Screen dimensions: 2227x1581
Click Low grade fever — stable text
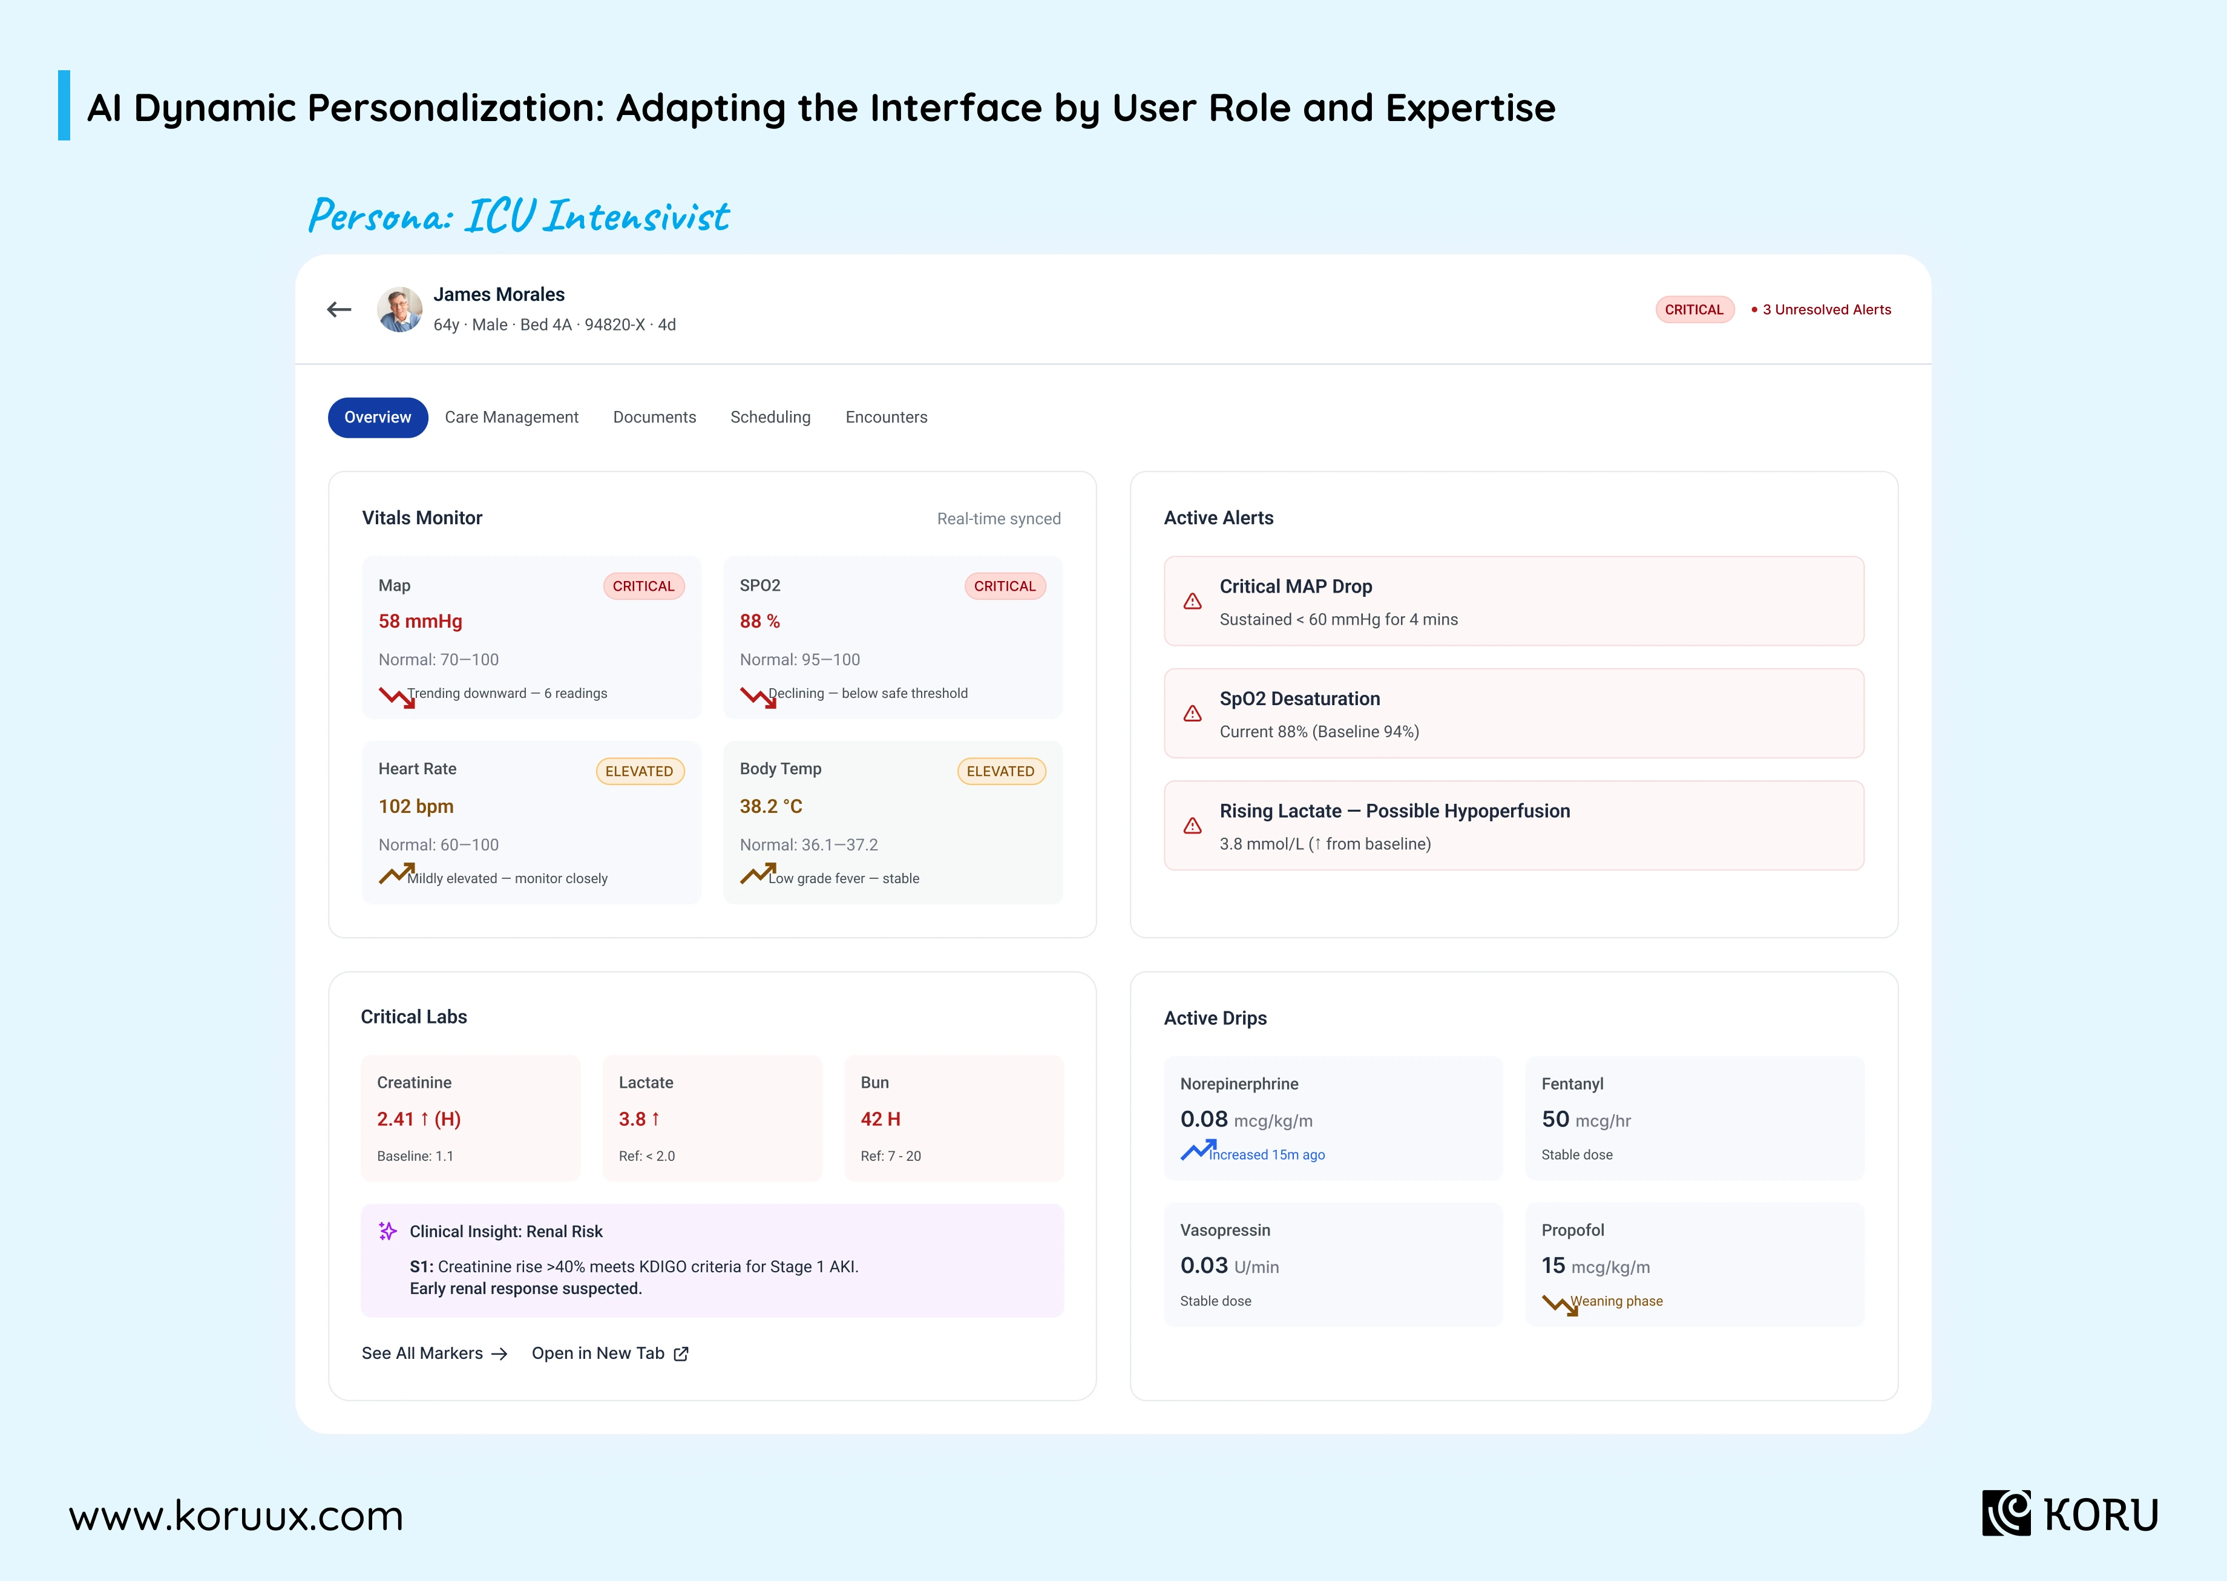click(844, 878)
